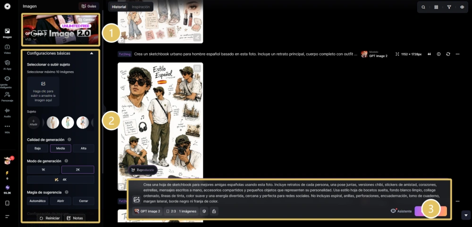Set generation quality to Media

pos(60,148)
